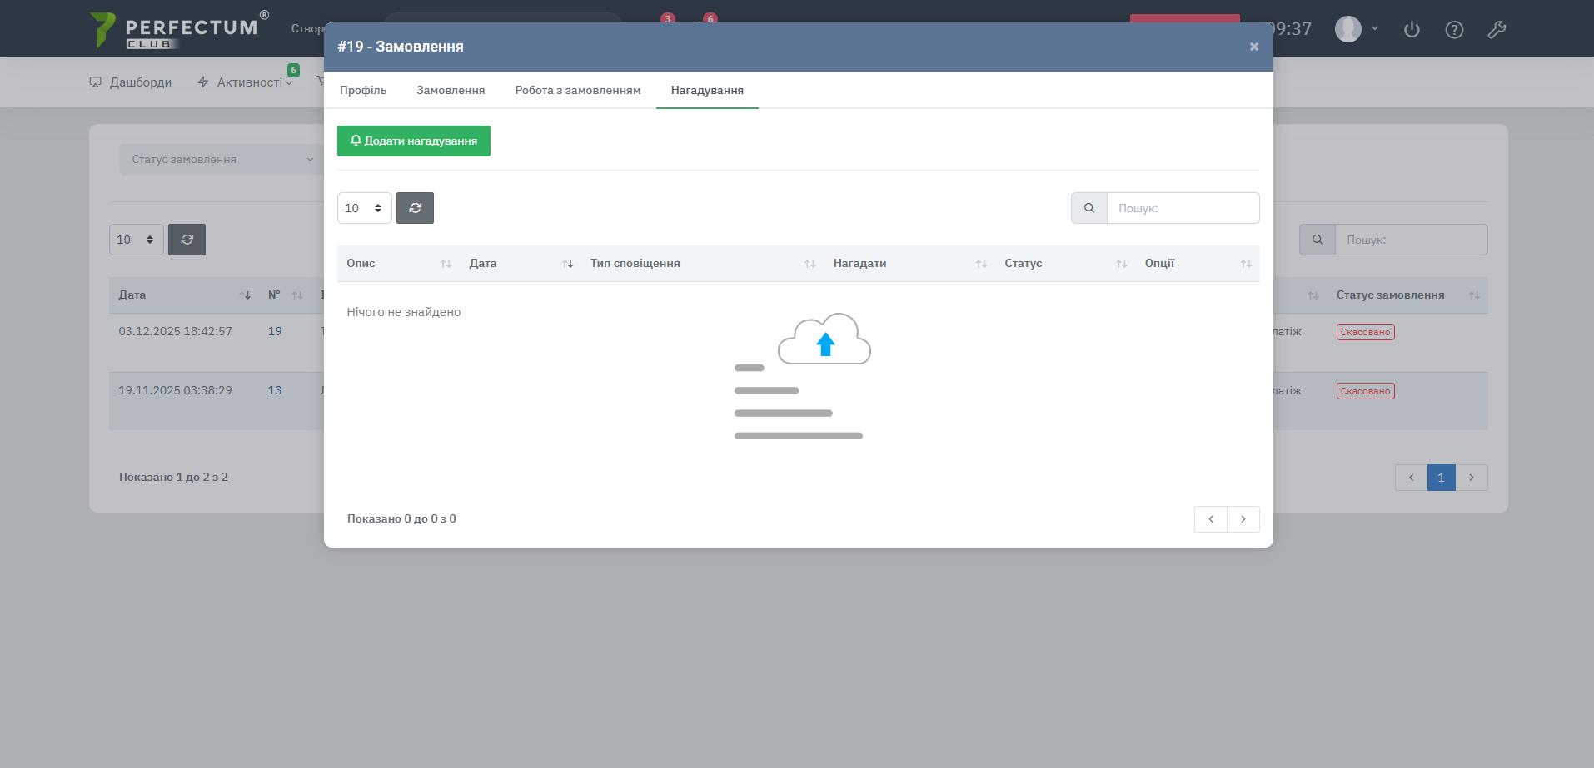The image size is (1594, 768).
Task: Open the rows-per-page dropdown in modal
Action: (364, 208)
